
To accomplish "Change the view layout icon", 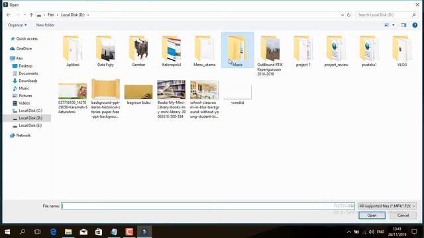I will point(387,25).
